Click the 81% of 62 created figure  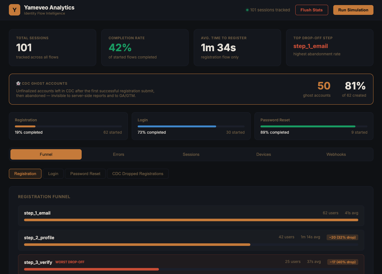click(x=355, y=86)
